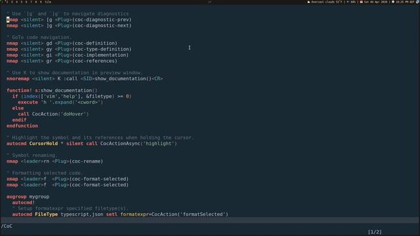Screen dimensions: 420x236
Task: Click the 'Sat 04 Apr 2026' date text
Action: coord(376,2)
